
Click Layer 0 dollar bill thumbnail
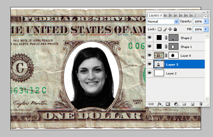pos(159,55)
